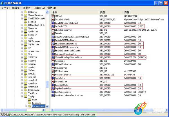
Task: Select the NV Hostname value name
Action: 61,71
